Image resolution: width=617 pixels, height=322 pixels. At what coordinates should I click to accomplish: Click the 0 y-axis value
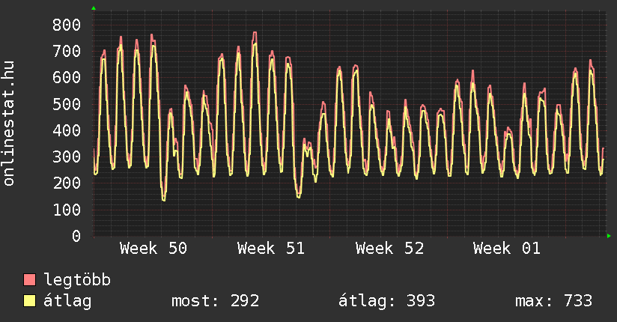point(76,236)
